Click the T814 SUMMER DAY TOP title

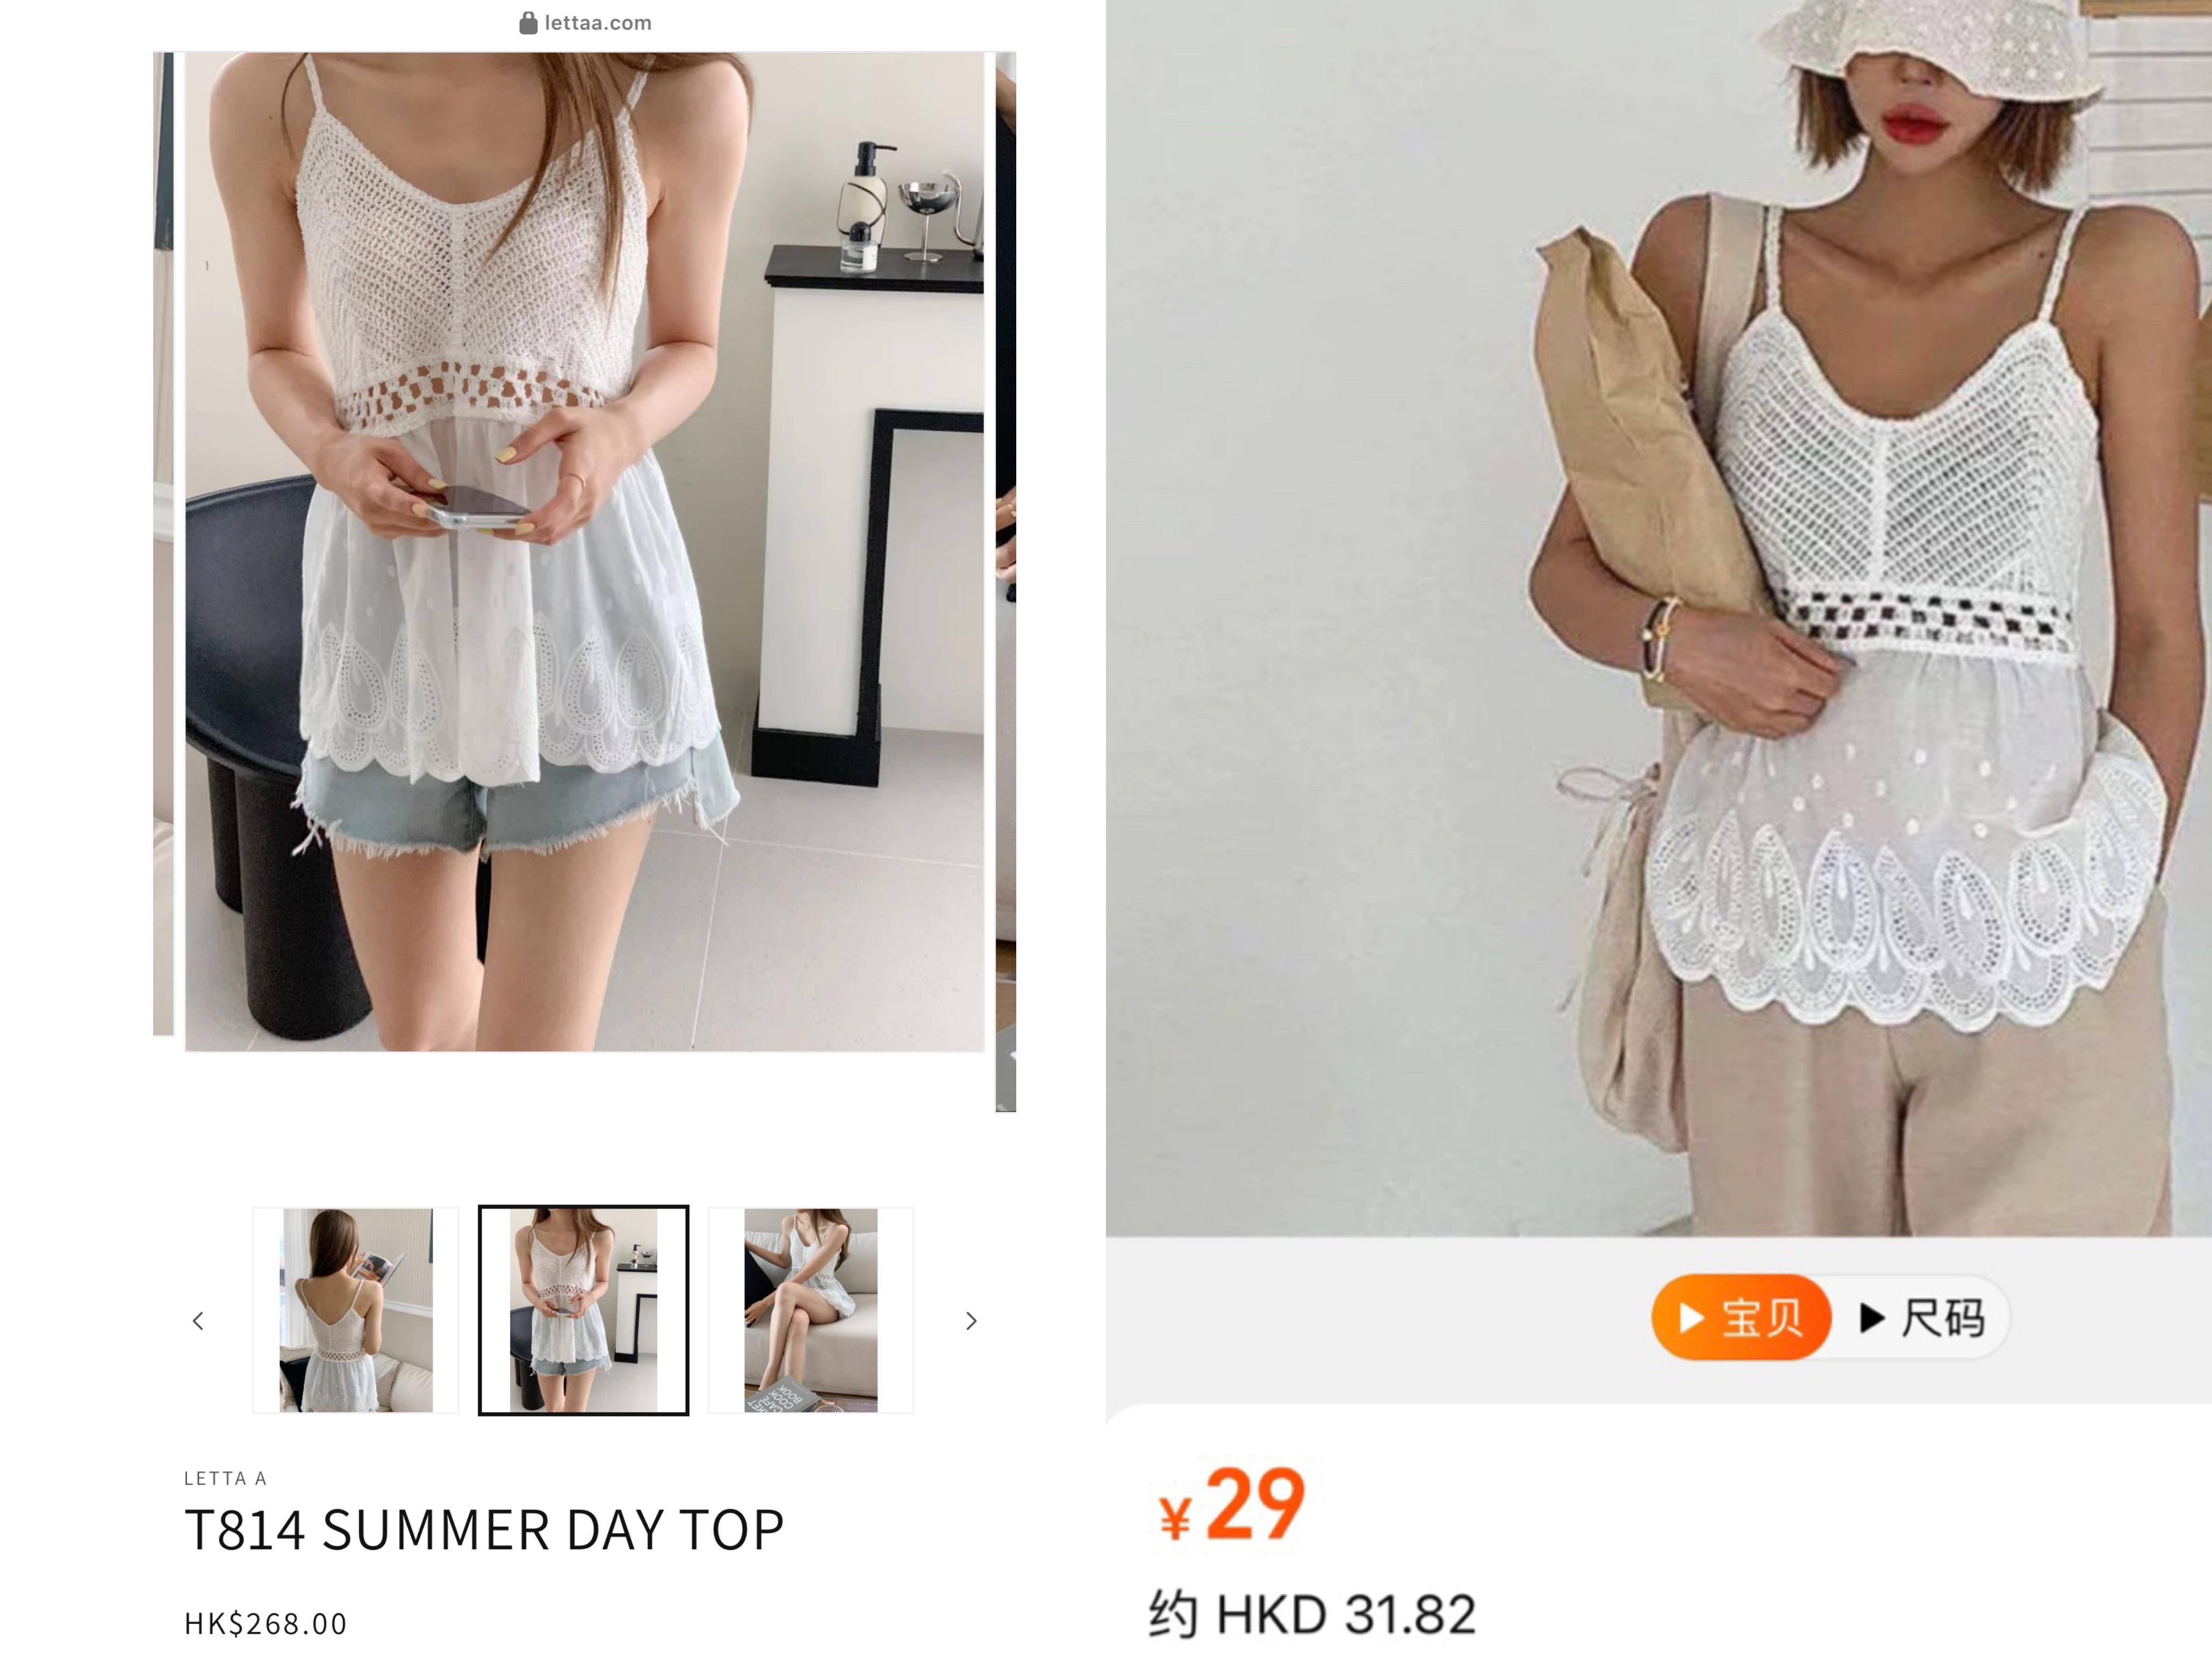pos(484,1530)
